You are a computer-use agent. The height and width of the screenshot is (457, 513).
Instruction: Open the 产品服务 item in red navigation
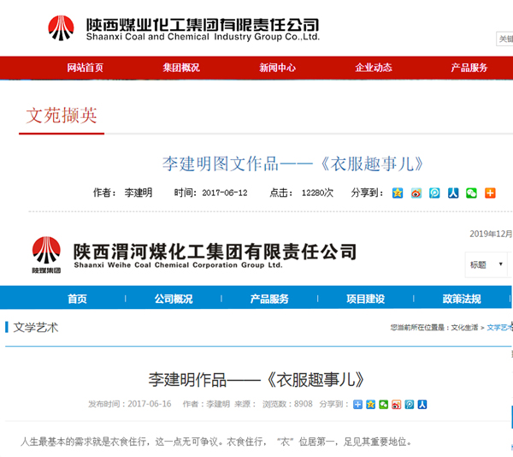pos(469,68)
